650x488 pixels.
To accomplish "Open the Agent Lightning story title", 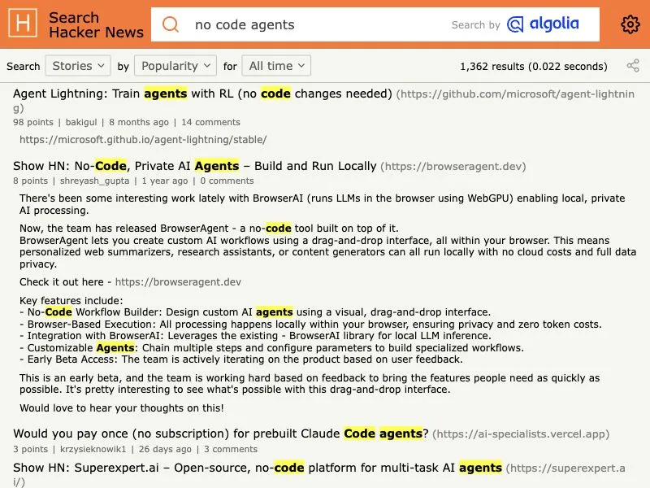I will coord(202,94).
